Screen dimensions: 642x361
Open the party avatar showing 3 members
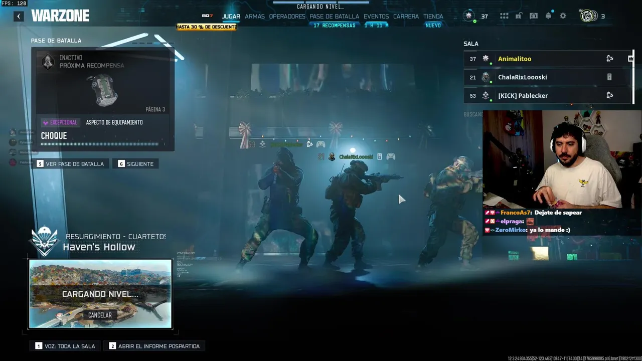click(588, 16)
